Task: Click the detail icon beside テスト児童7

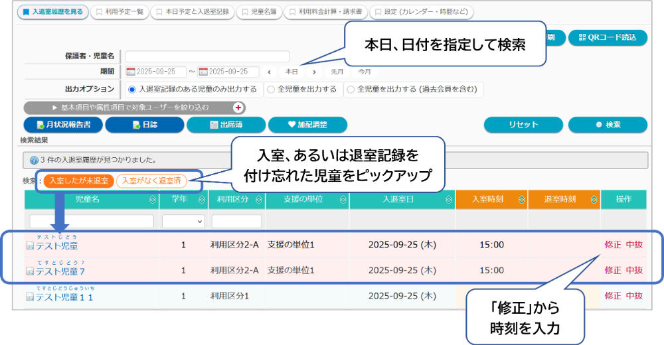Action: 30,271
